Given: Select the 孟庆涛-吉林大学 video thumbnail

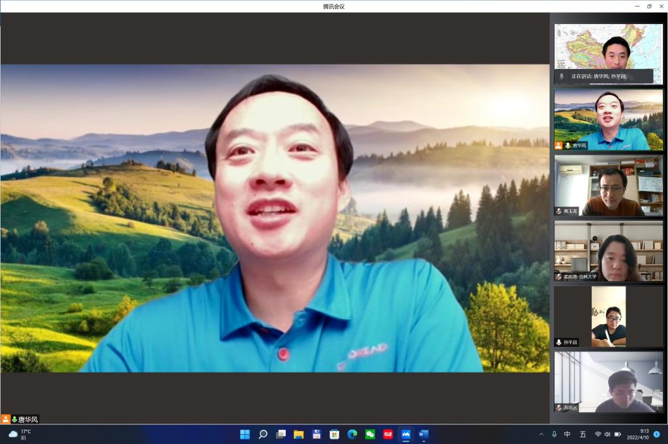Looking at the screenshot, I should (608, 251).
